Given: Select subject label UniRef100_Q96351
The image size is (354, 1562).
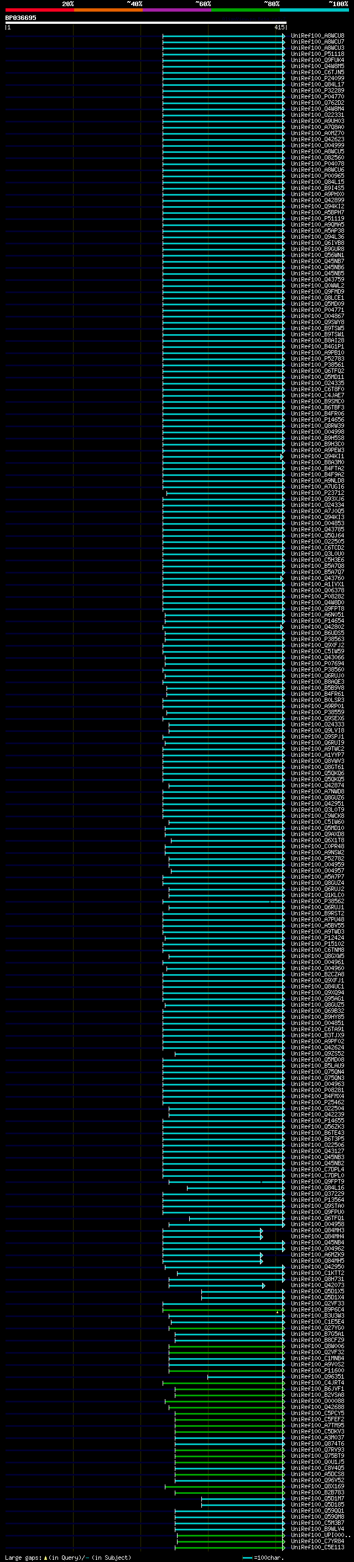Looking at the screenshot, I should point(317,1377).
